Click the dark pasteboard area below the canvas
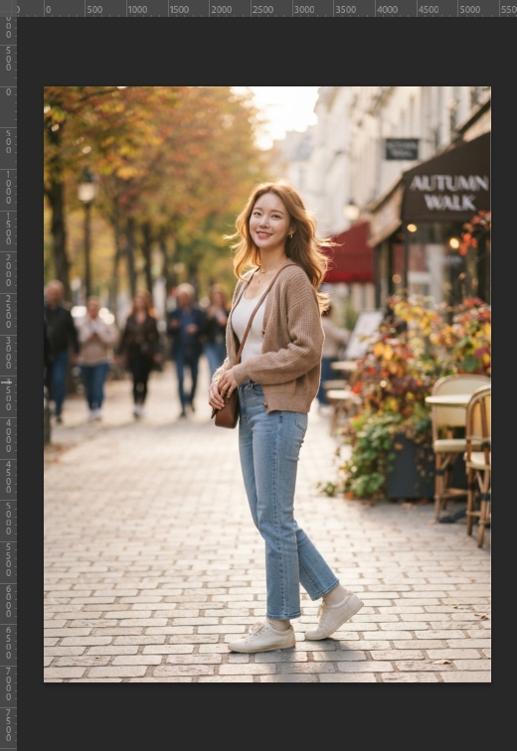This screenshot has width=517, height=751. (x=266, y=716)
